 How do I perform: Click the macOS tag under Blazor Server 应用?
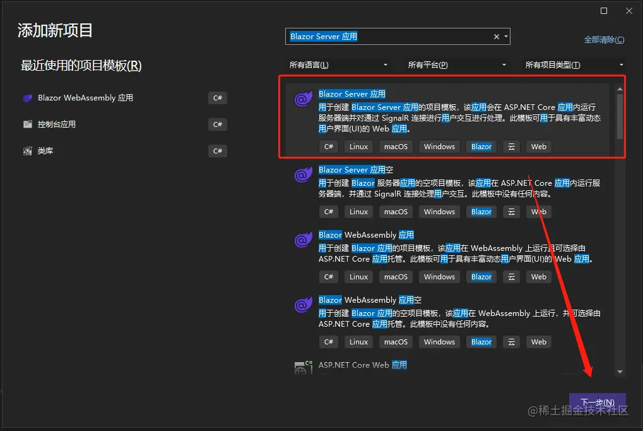coord(396,147)
